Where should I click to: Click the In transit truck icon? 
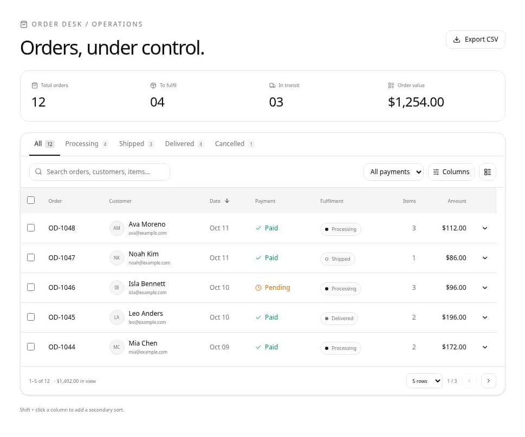272,85
